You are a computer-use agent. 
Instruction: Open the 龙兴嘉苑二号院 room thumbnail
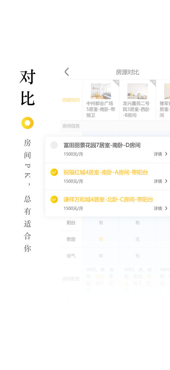coord(137,91)
